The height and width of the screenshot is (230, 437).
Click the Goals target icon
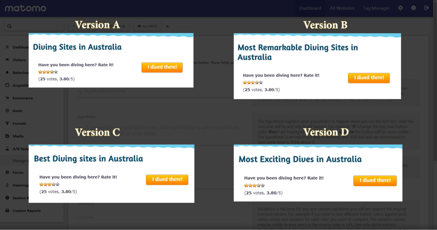(7, 110)
